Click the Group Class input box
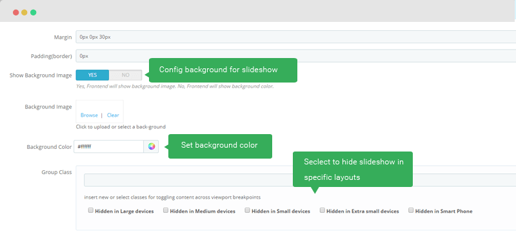The image size is (516, 245). coord(300,181)
